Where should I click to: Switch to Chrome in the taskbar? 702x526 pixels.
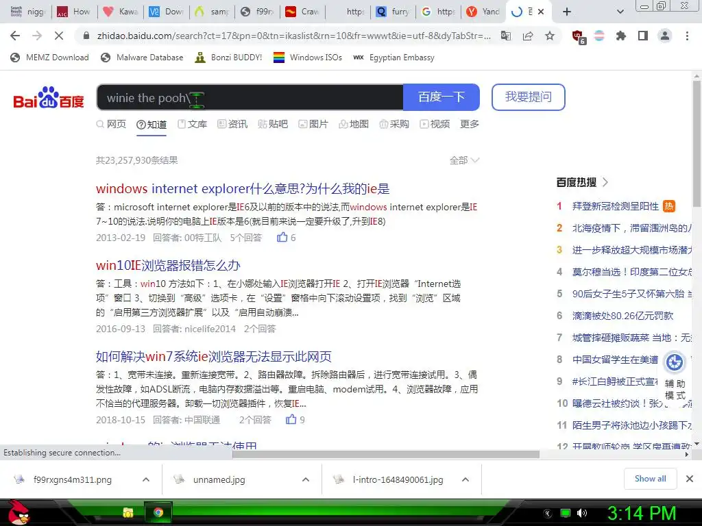(158, 512)
